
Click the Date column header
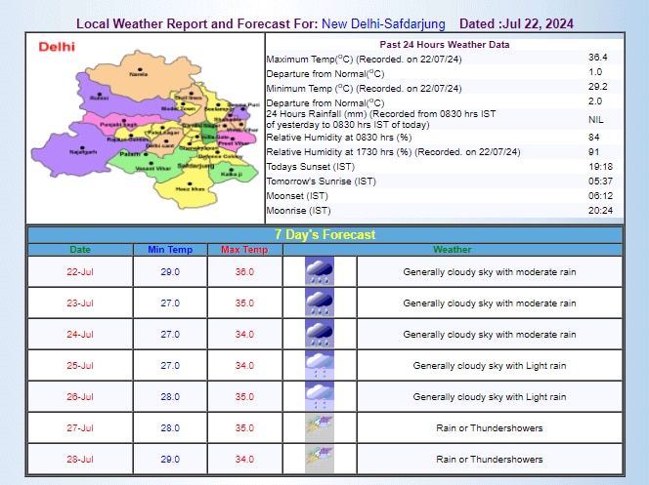pos(80,250)
